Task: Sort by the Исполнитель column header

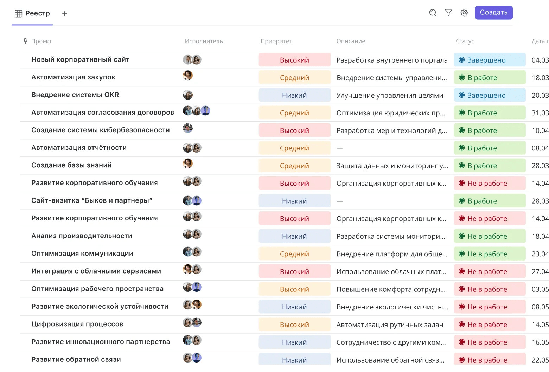Action: 204,41
